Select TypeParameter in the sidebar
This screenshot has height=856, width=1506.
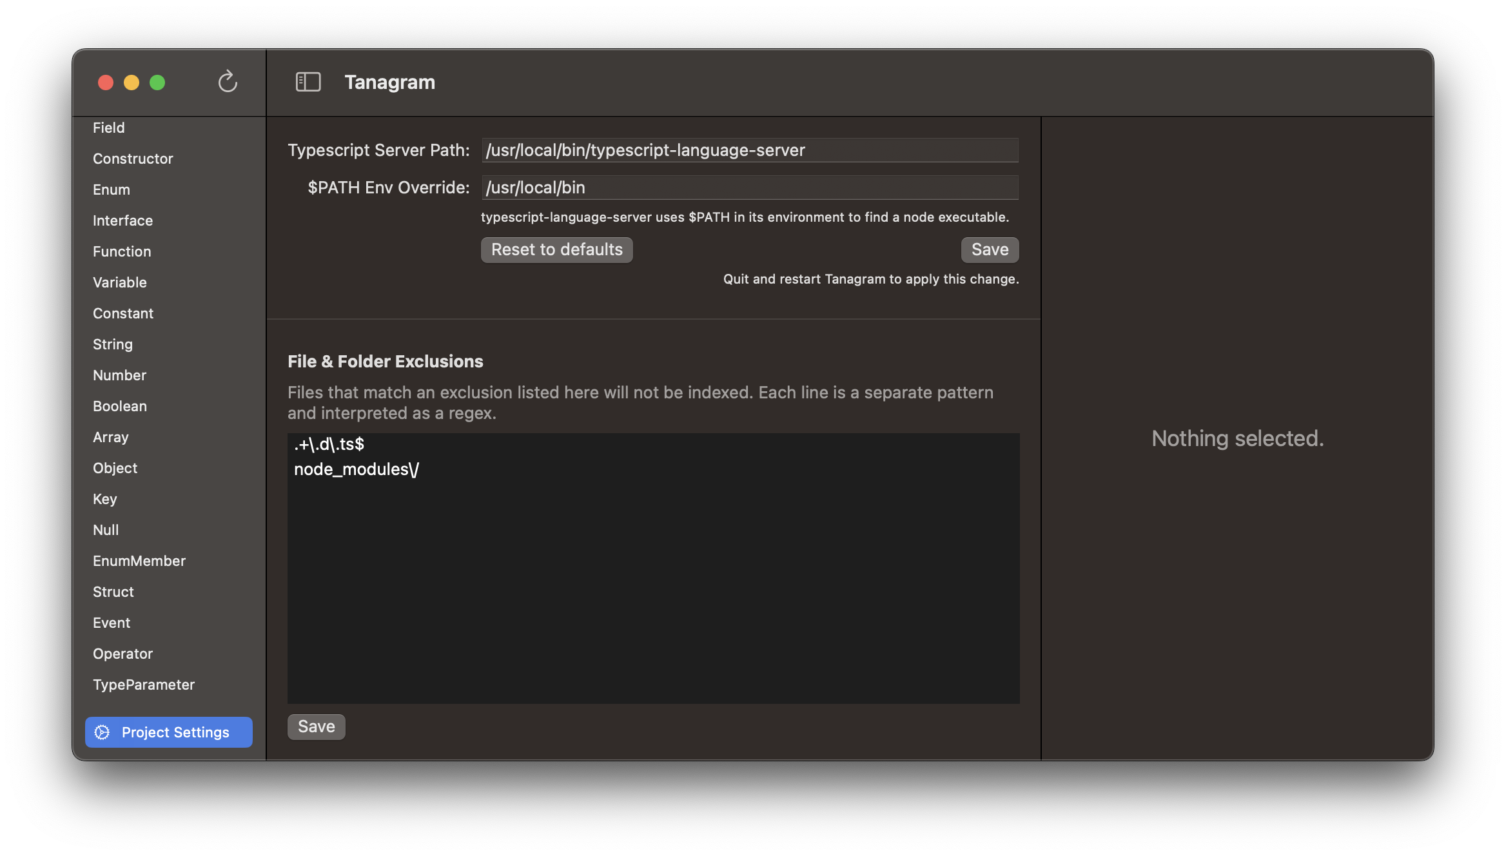coord(144,685)
